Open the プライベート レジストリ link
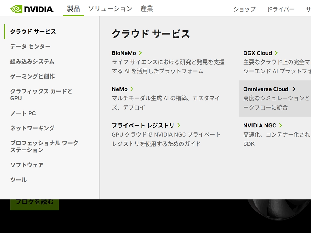This screenshot has height=233, width=311. [x=143, y=125]
